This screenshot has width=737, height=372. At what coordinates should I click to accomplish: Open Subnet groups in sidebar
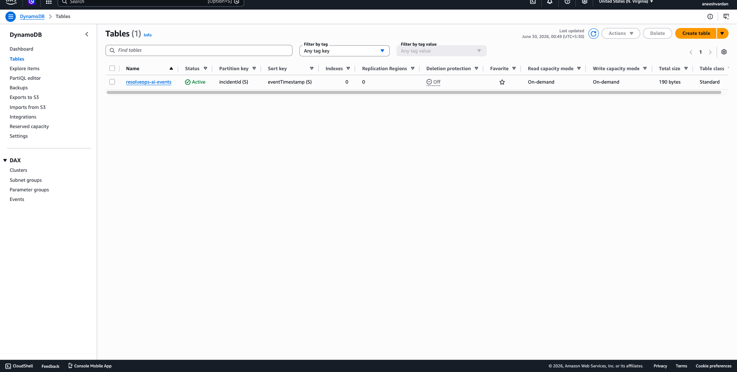point(26,180)
